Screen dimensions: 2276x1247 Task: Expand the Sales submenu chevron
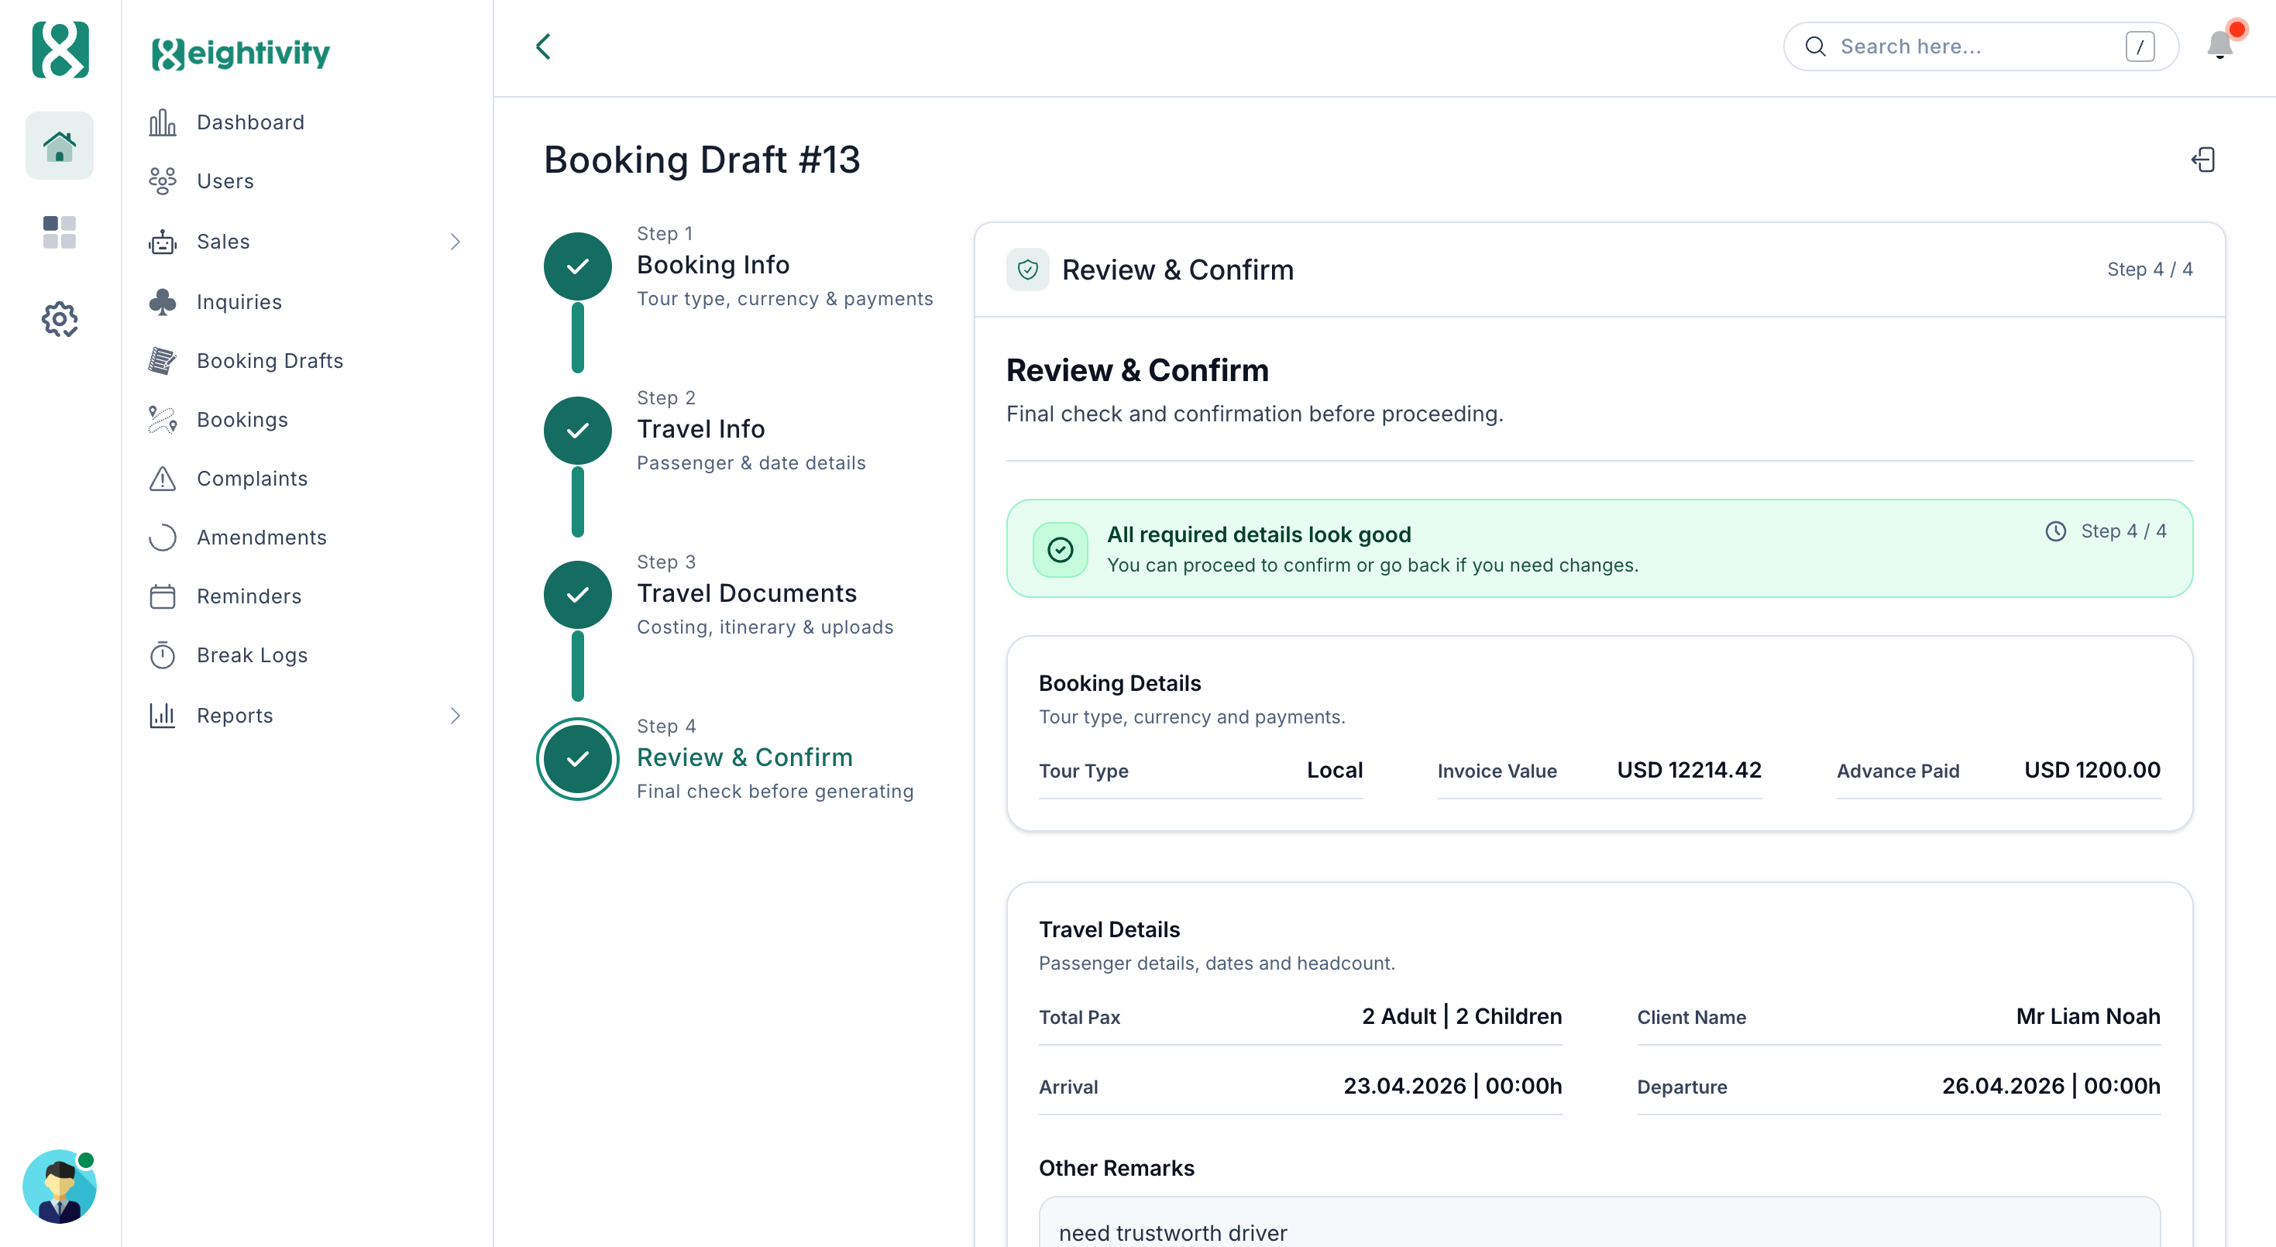455,242
